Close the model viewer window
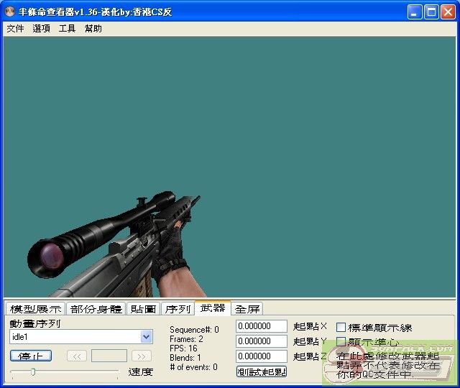 448,12
